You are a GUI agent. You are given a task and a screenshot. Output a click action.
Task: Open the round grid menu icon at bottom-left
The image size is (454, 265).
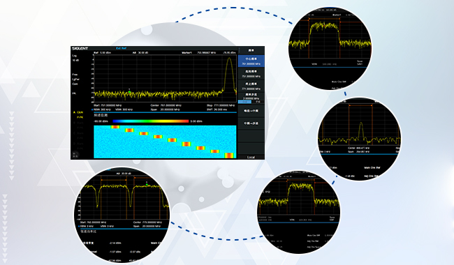(75, 155)
